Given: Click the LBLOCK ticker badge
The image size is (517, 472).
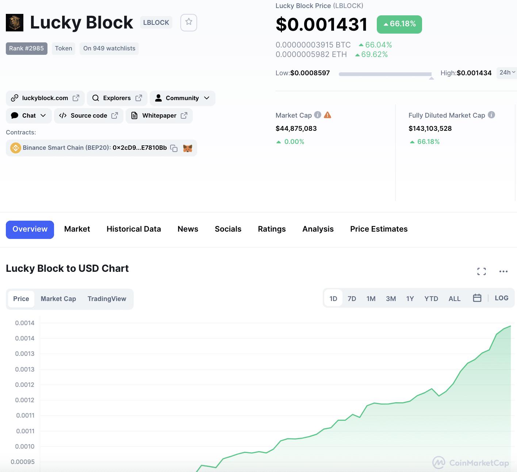Looking at the screenshot, I should (156, 23).
